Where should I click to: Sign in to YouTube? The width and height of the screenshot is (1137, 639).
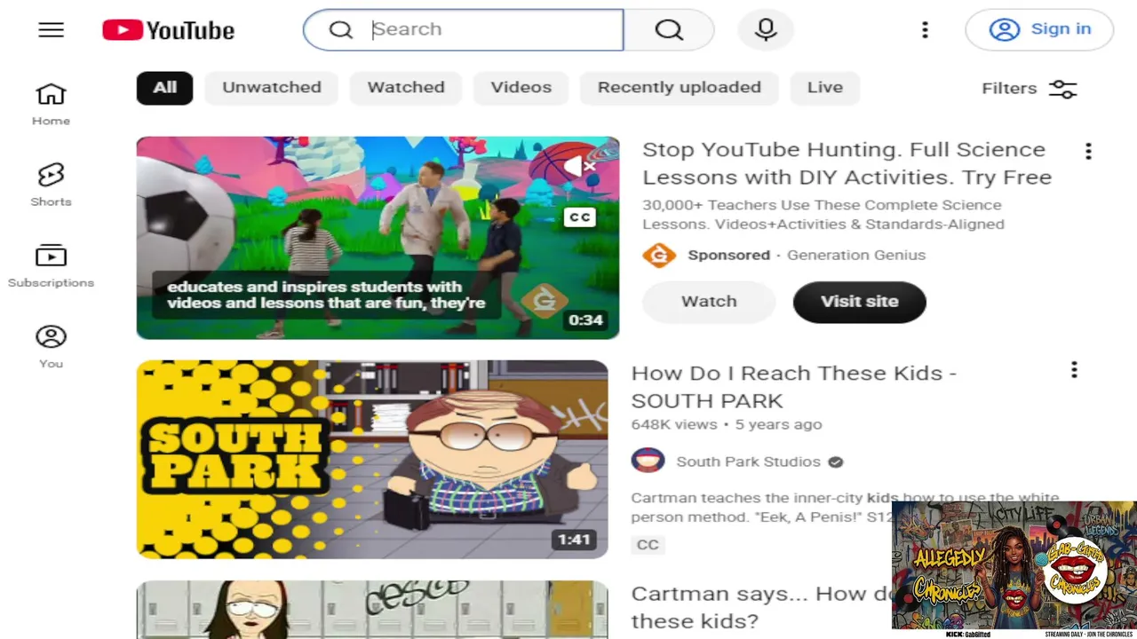pyautogui.click(x=1039, y=29)
